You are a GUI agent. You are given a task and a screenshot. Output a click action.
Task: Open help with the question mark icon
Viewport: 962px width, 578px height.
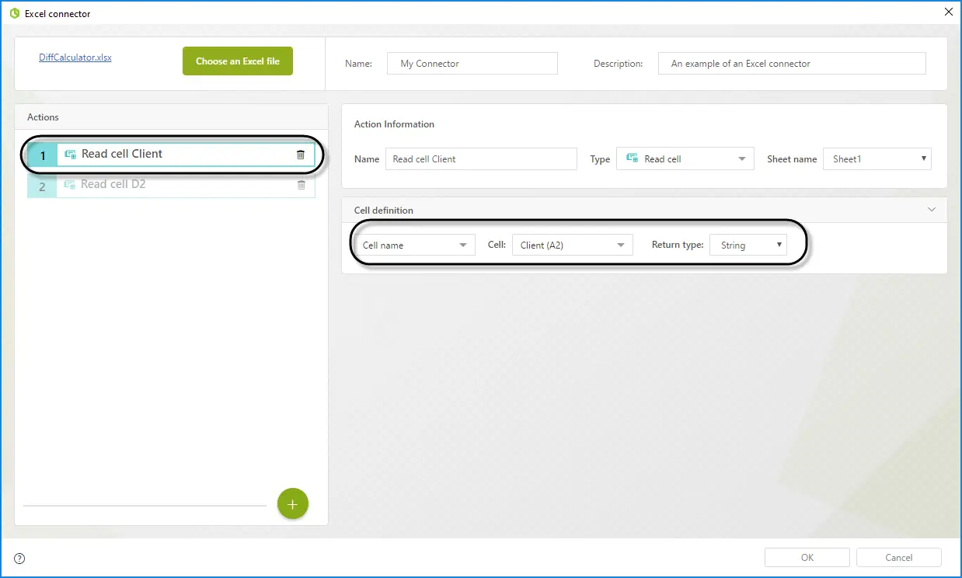19,558
